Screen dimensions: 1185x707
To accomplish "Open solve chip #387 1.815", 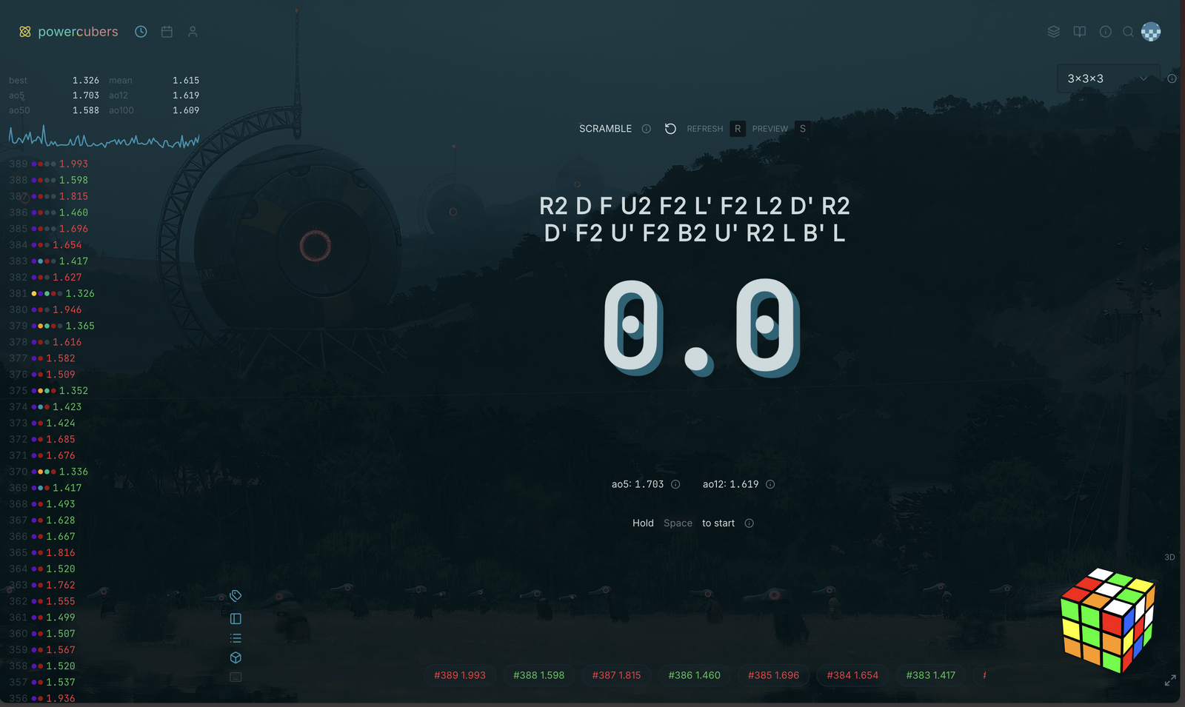I will (x=616, y=675).
